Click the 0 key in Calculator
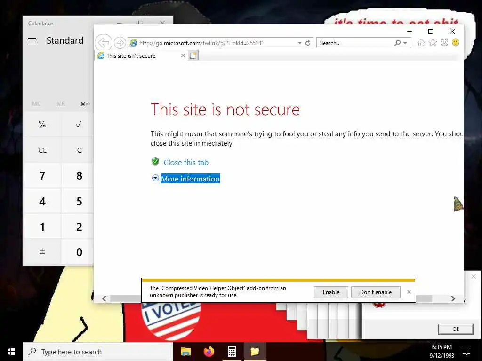482x361 pixels. 79,252
